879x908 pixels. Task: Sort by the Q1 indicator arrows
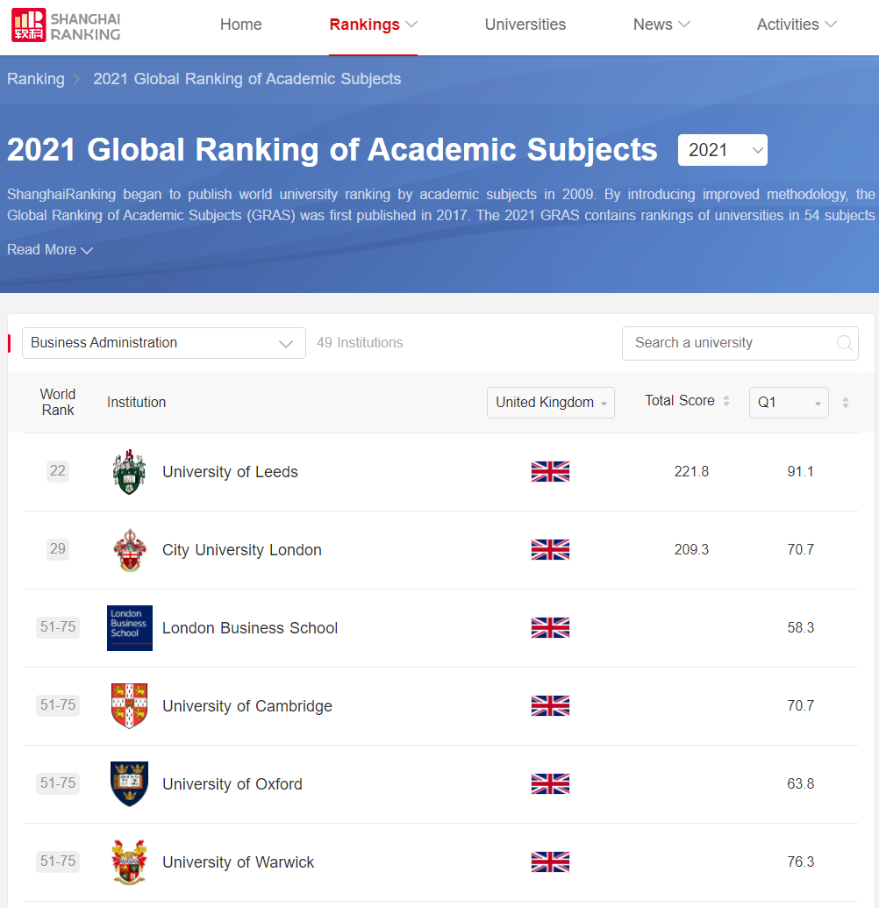pyautogui.click(x=846, y=403)
